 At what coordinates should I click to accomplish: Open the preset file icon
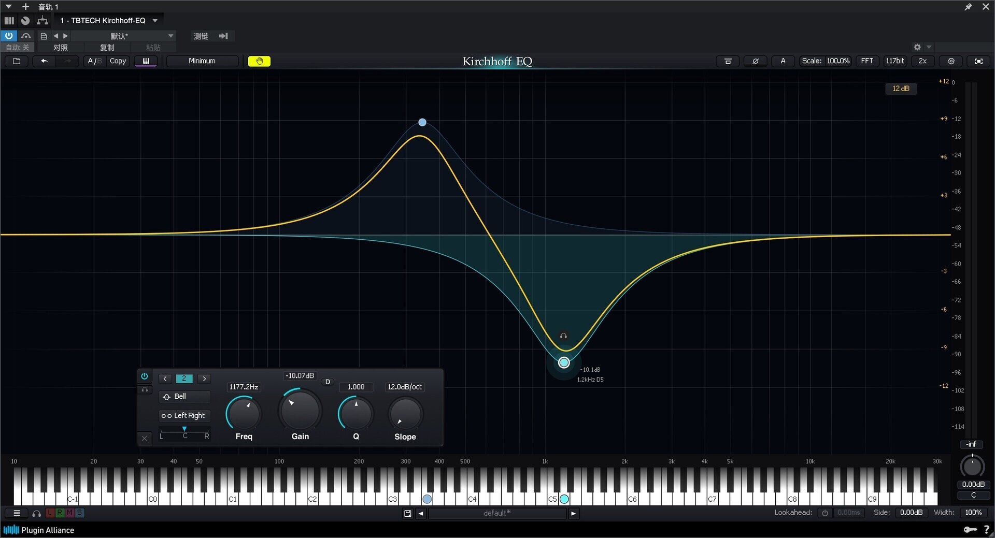coord(44,36)
